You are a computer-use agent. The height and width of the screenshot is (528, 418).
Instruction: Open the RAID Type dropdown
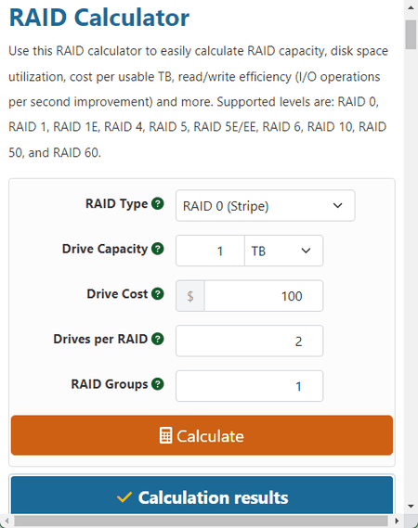point(266,206)
